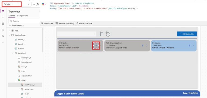Click the Copilot icon in formula bar
This screenshot has width=207, height=98.
pos(43,4)
